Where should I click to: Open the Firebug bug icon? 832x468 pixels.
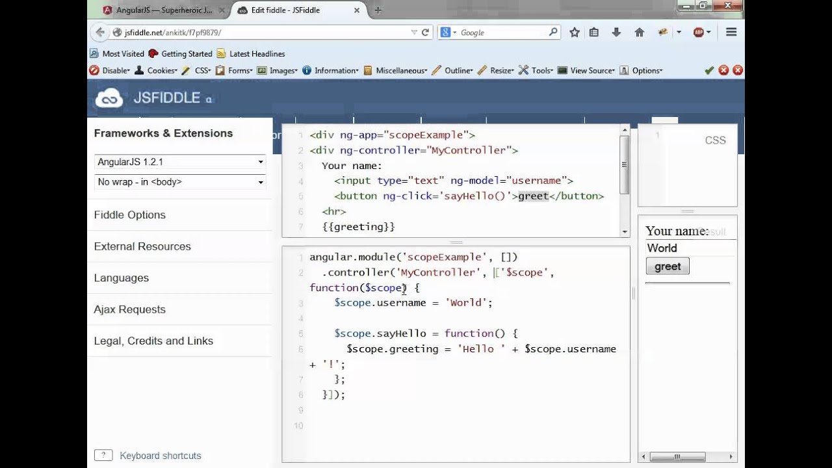pos(663,32)
